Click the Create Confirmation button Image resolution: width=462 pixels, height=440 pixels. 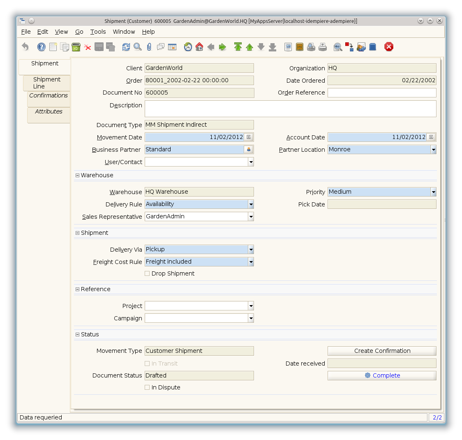[382, 351]
